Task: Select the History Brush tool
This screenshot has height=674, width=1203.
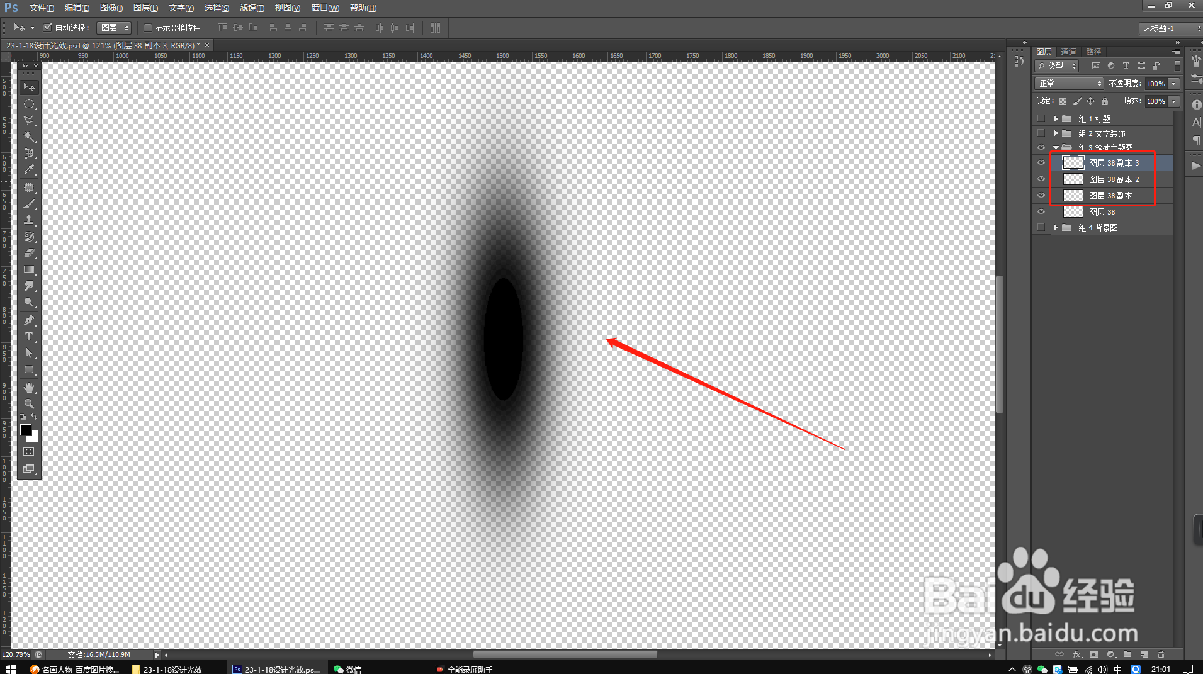Action: click(29, 237)
